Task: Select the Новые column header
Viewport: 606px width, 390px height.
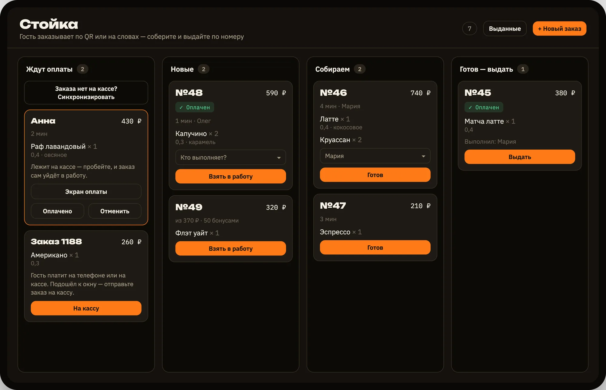Action: point(182,69)
